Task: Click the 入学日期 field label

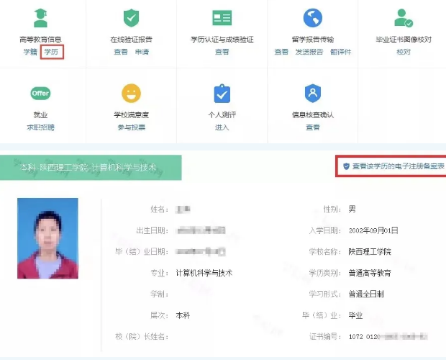Action: tap(324, 230)
